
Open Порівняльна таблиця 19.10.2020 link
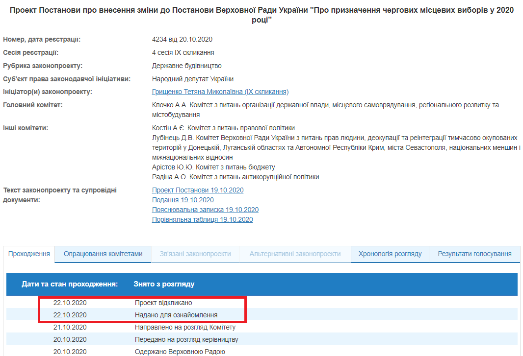tap(202, 219)
